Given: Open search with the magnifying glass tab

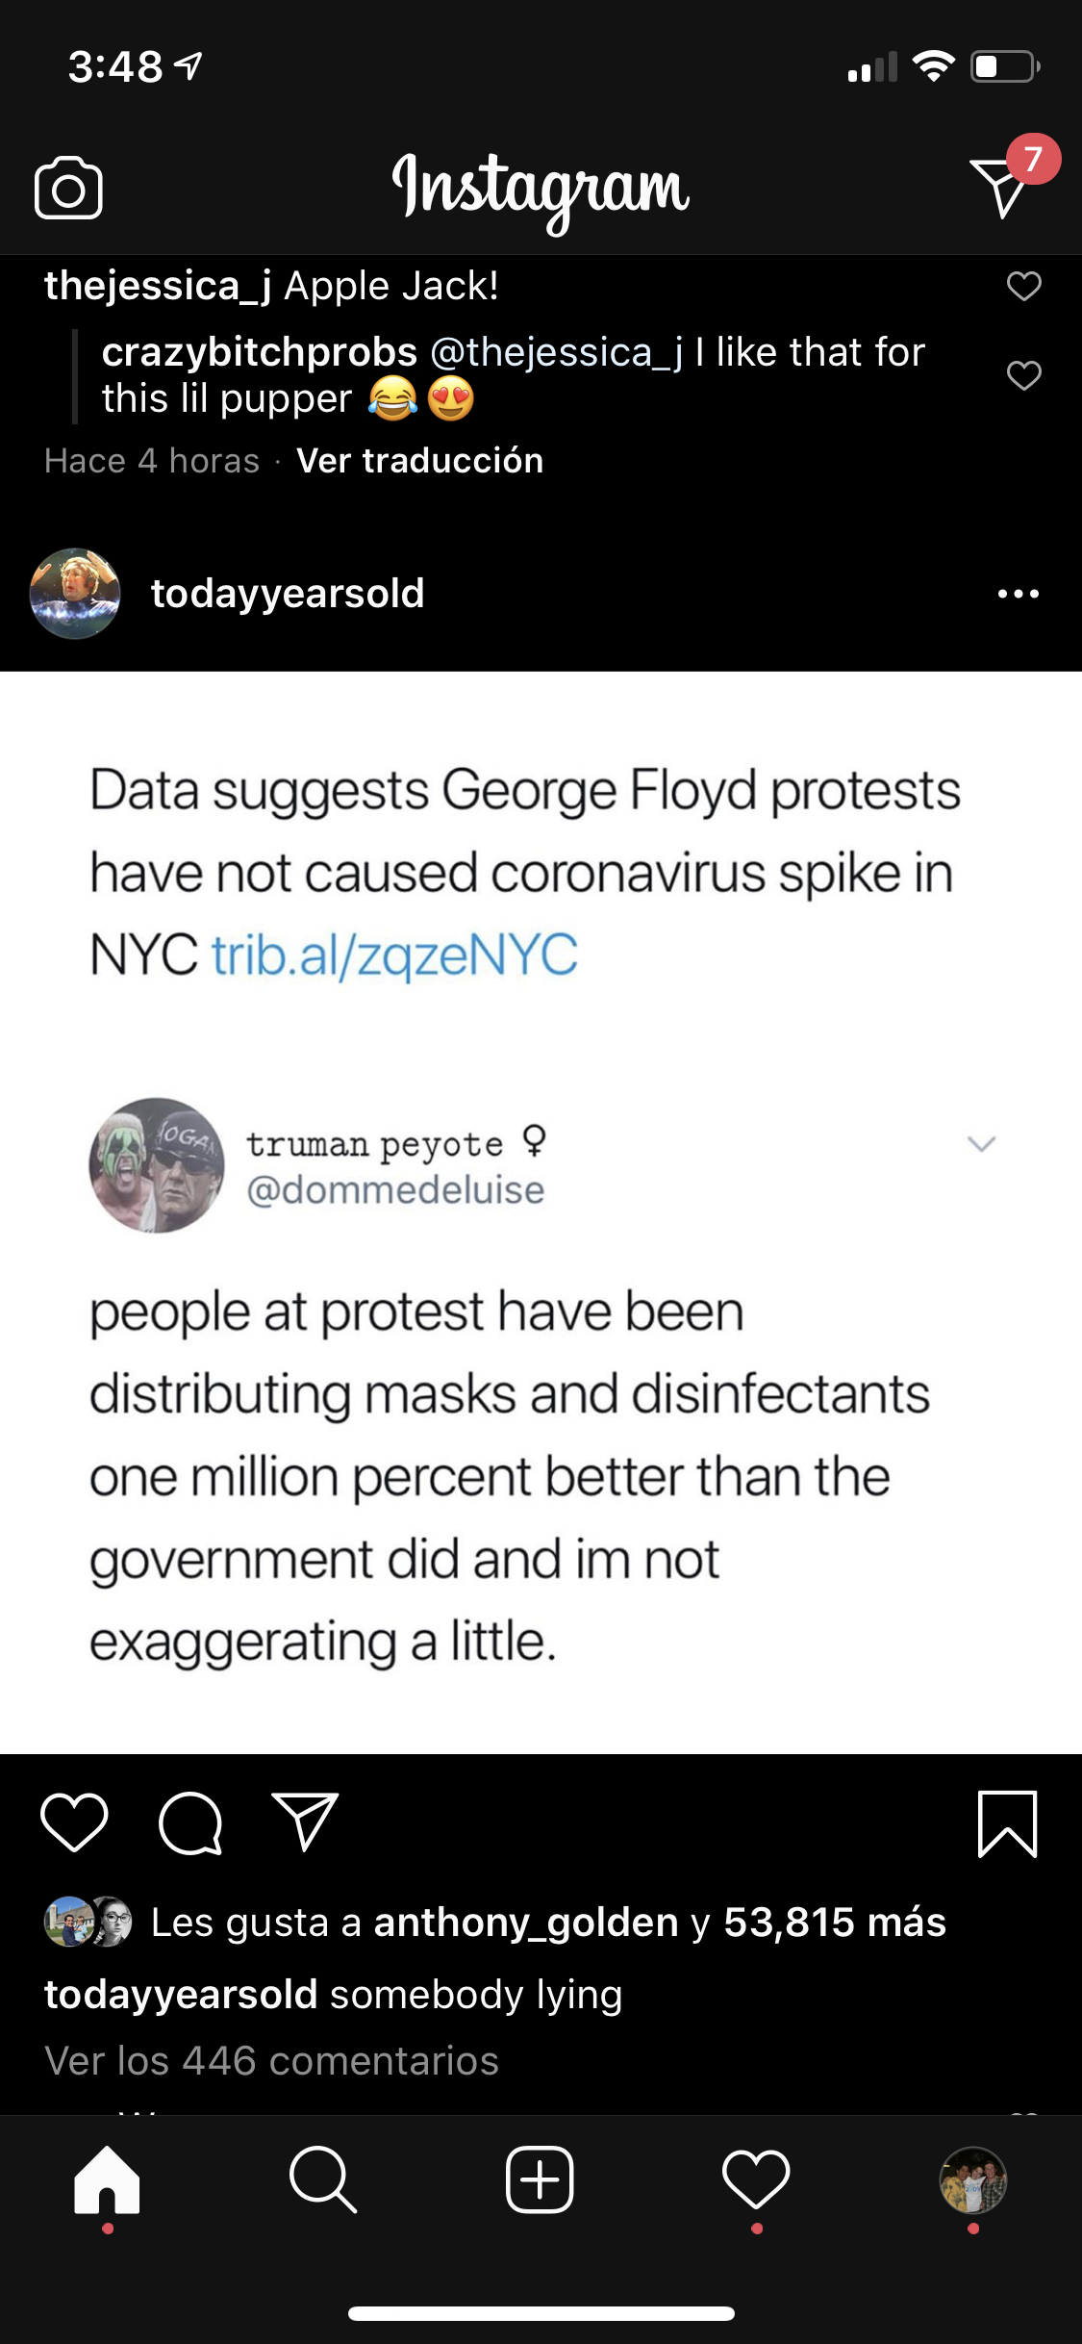Looking at the screenshot, I should (323, 2179).
